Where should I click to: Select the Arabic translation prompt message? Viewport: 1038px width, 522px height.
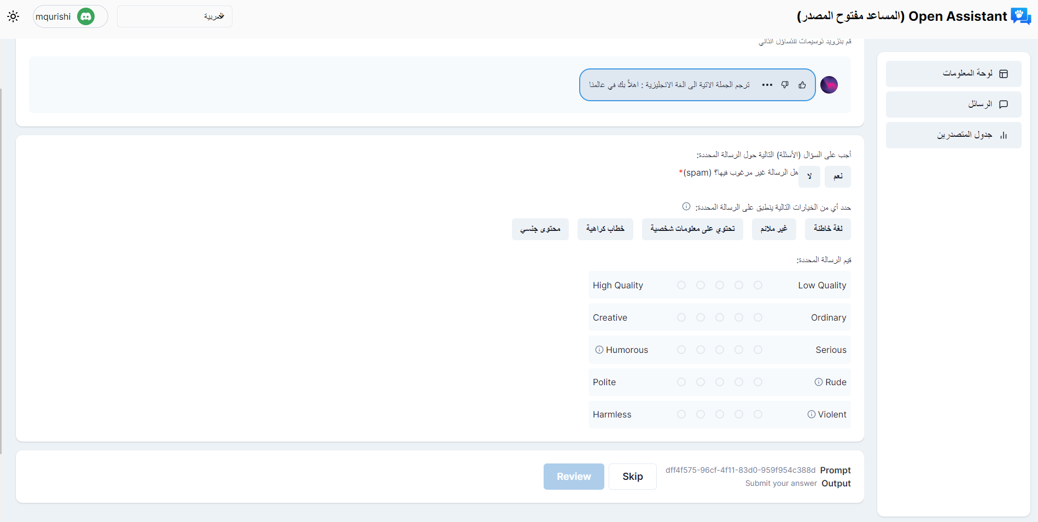point(697,85)
